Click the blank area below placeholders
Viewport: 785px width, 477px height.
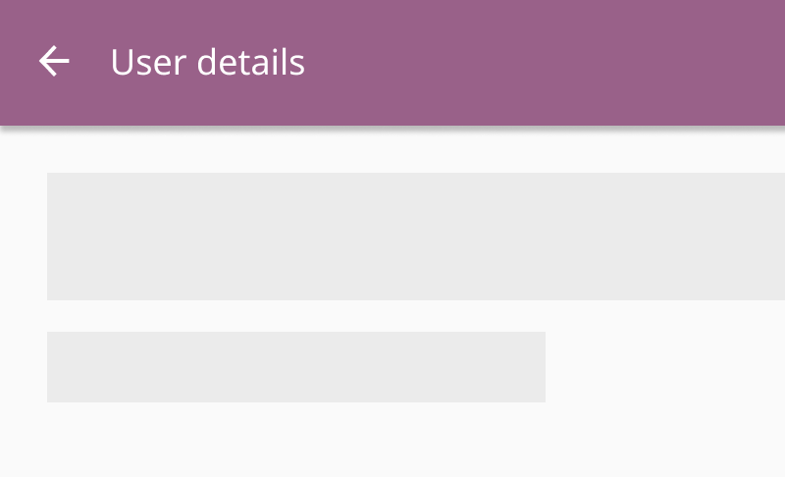tap(392, 442)
